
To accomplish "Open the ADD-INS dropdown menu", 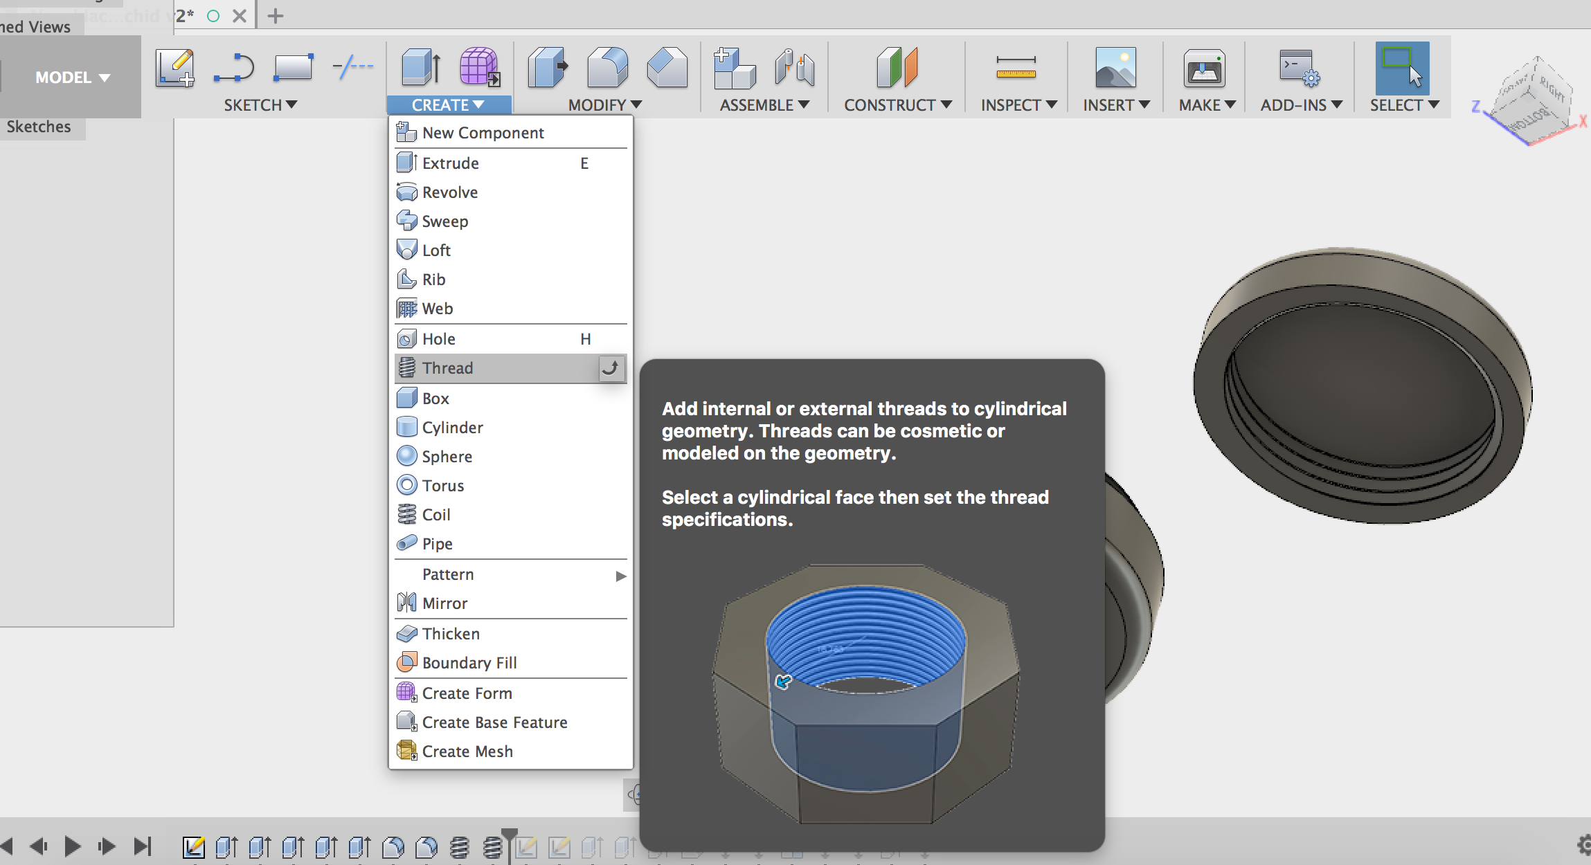I will point(1302,105).
